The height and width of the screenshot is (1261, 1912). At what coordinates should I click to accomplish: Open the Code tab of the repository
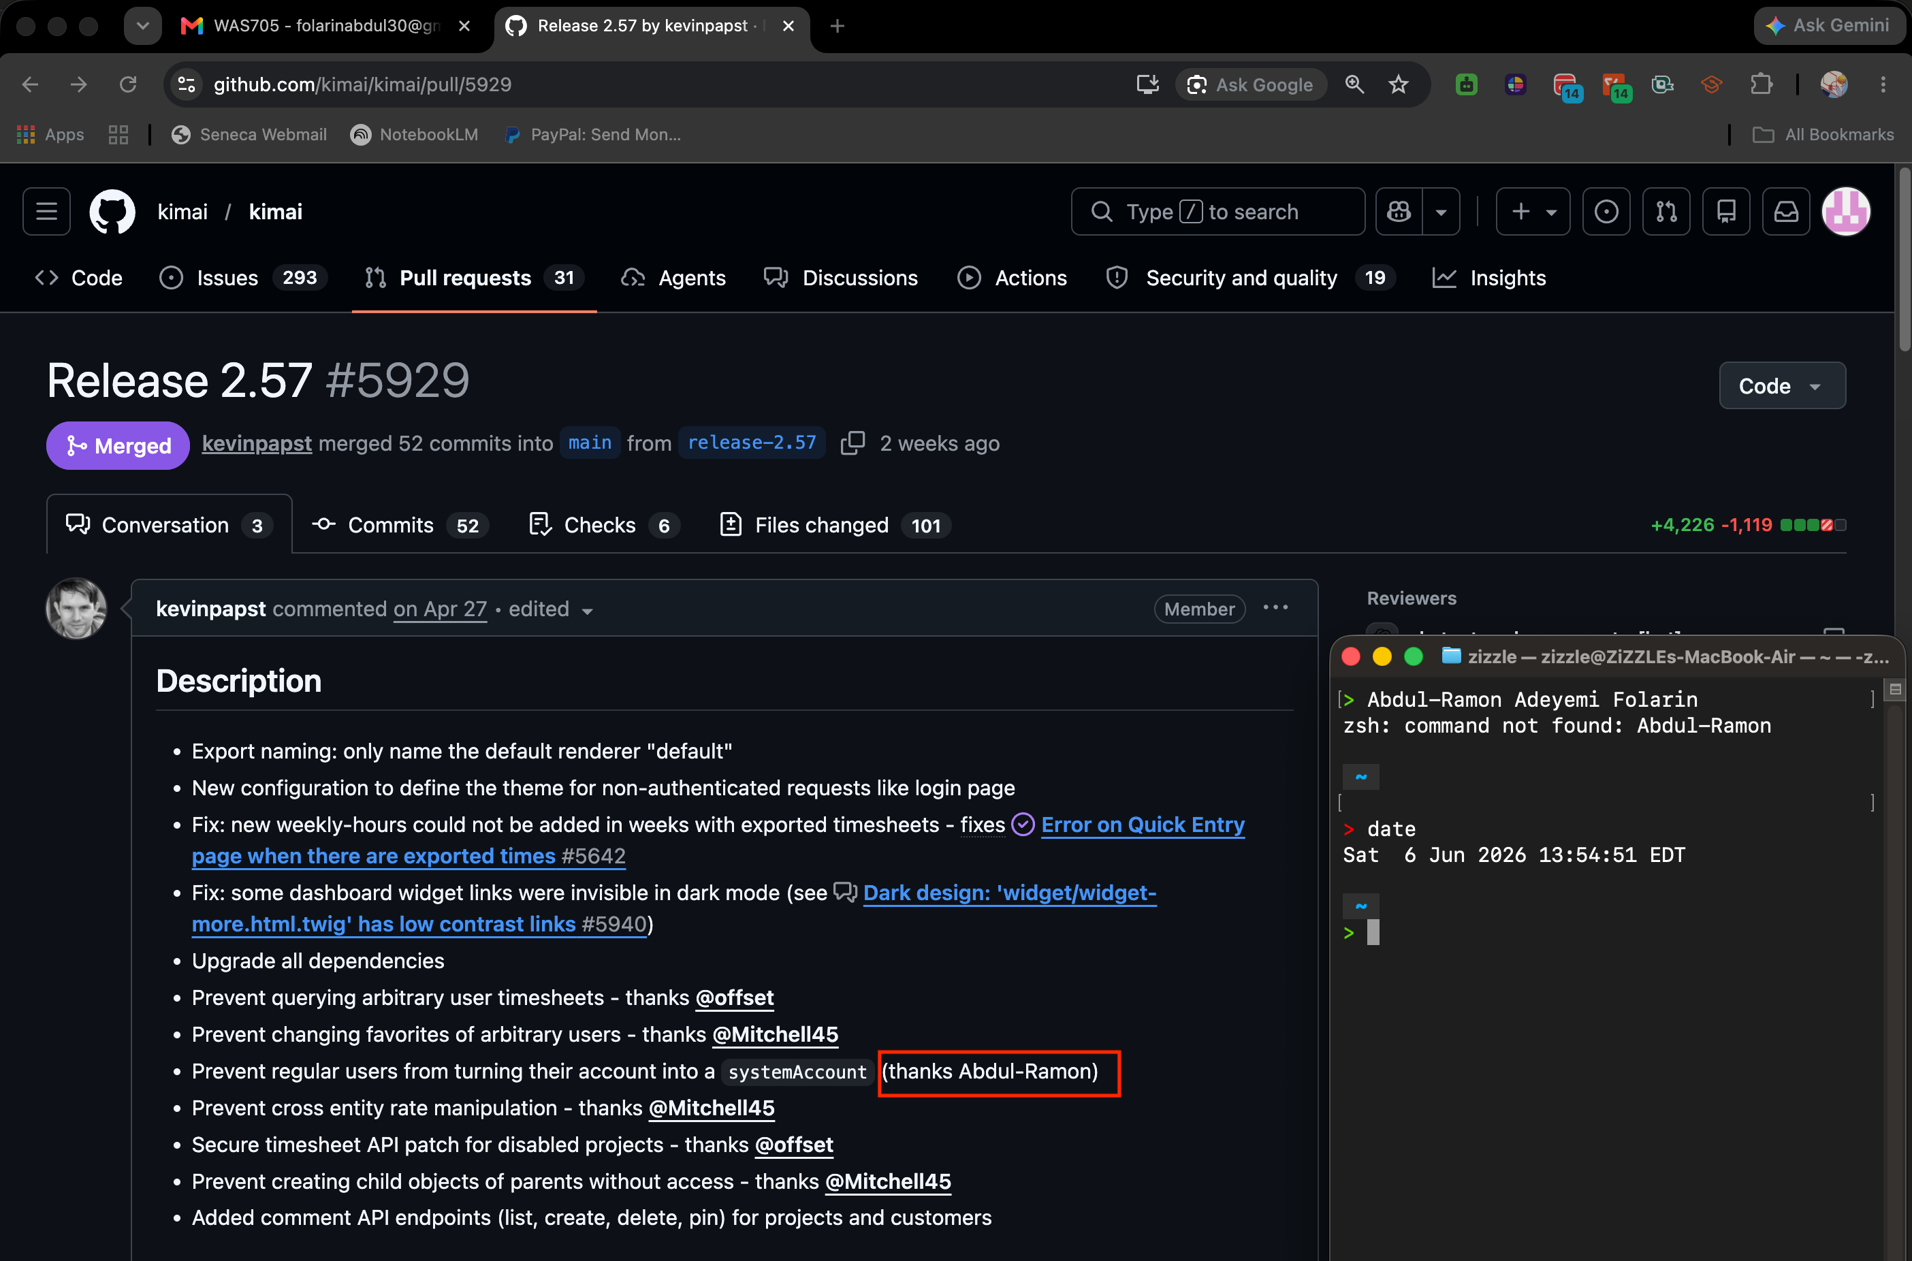coord(79,277)
